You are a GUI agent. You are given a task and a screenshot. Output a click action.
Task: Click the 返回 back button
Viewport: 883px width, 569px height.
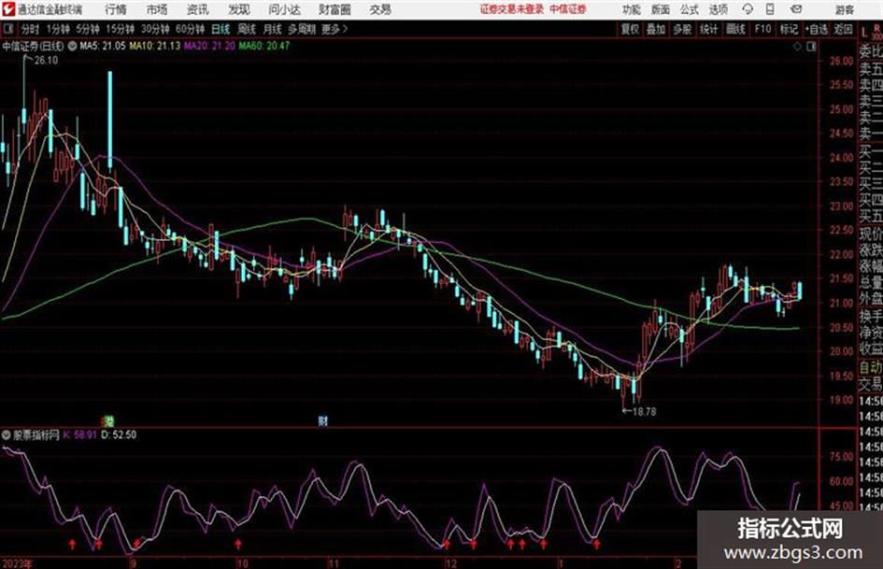(x=843, y=29)
